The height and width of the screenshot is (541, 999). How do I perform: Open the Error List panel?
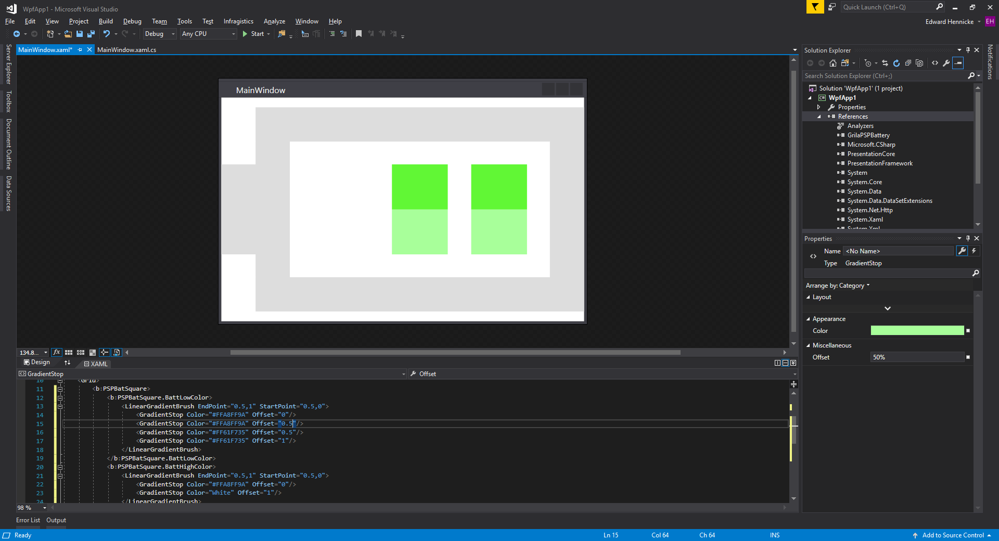click(28, 520)
